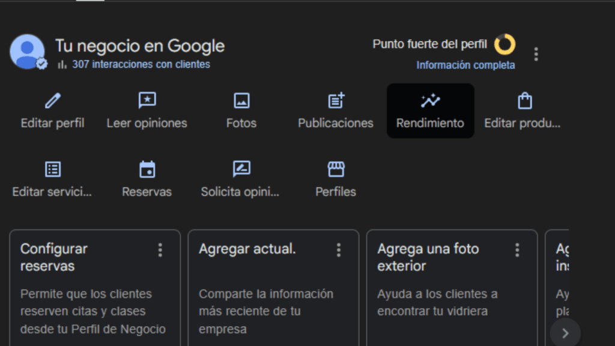Viewport: 615px width, 346px height.
Task: Open the profile options three-dot menu
Action: [x=536, y=54]
